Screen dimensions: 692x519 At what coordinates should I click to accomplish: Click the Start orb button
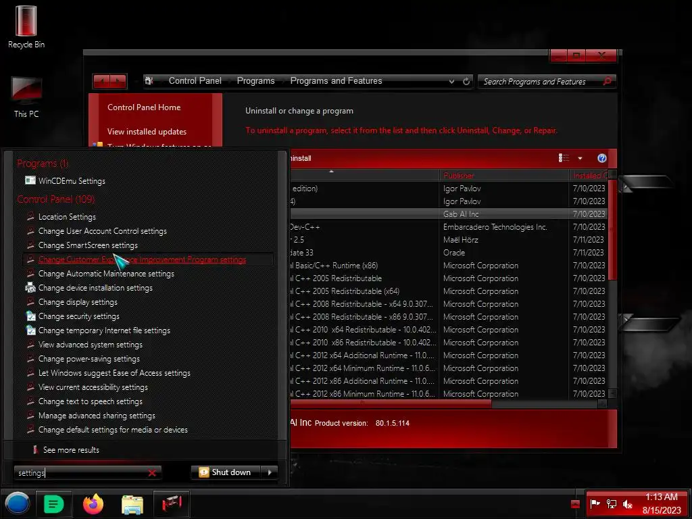[x=17, y=503]
